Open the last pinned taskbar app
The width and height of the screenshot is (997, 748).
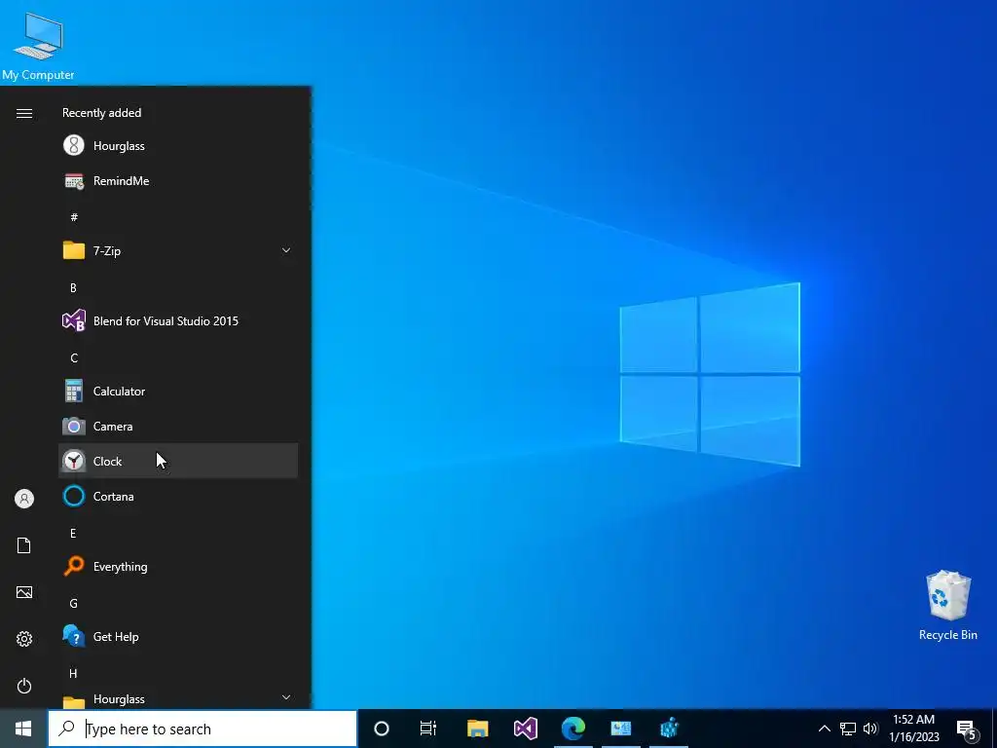pos(669,729)
